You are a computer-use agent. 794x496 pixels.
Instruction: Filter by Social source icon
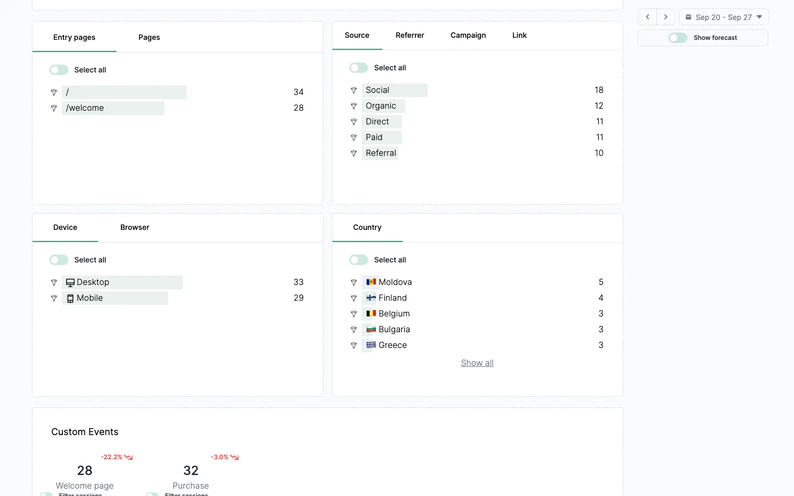[353, 90]
